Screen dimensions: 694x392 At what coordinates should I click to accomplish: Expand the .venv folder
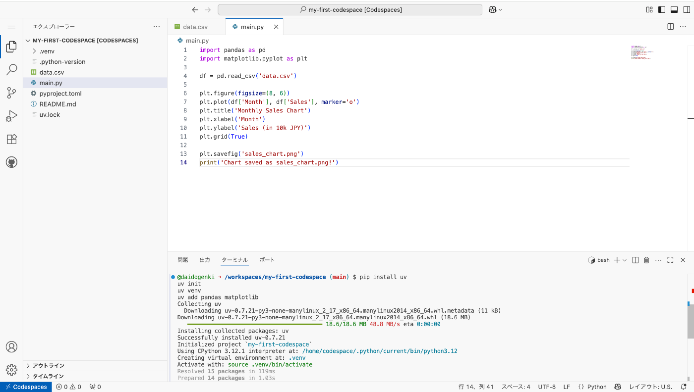coord(95,51)
